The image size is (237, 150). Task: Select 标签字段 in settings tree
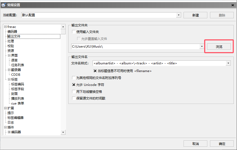tap(18, 89)
